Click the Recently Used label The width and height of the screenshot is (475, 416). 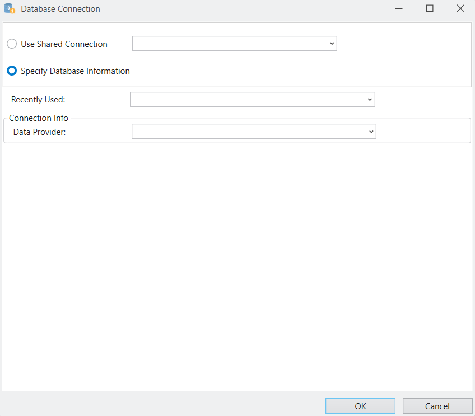coord(38,100)
